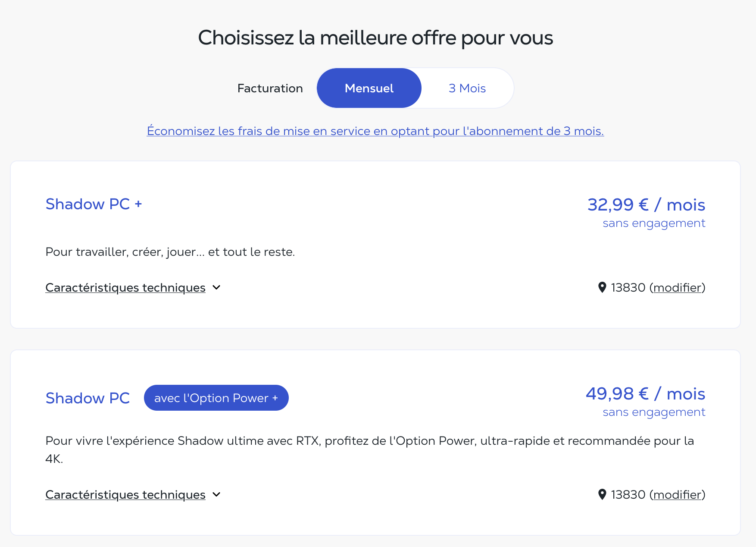Click the location pin in Shadow PC + card
This screenshot has height=547, width=756.
click(602, 287)
